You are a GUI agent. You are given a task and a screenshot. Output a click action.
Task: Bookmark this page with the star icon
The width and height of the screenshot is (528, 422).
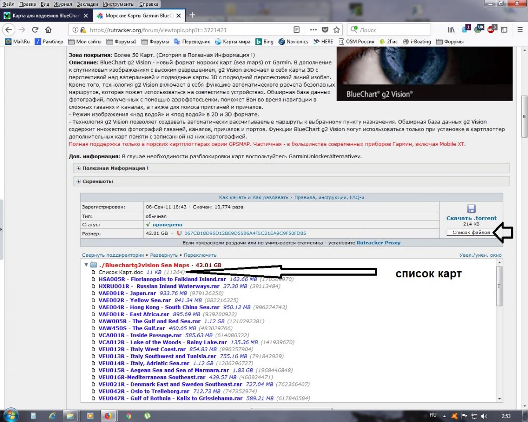[337, 30]
